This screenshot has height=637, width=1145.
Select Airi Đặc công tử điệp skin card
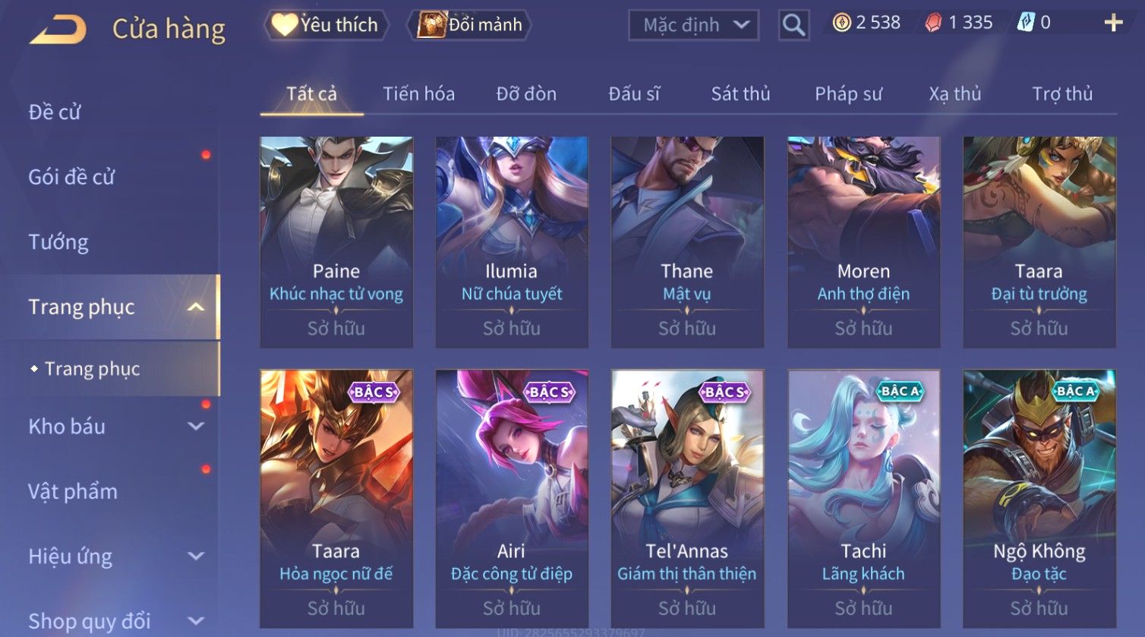(x=512, y=499)
